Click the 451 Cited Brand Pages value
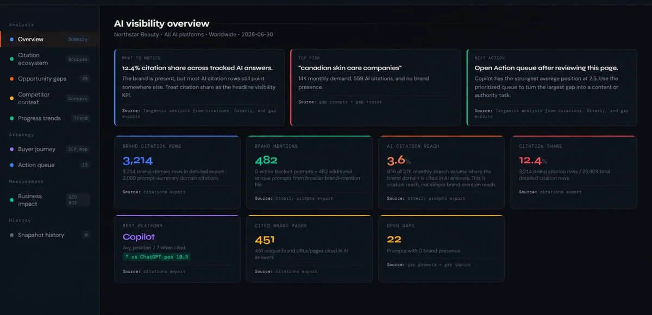Image resolution: width=652 pixels, height=315 pixels. point(265,240)
